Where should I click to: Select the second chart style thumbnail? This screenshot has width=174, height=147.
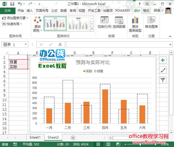point(78,23)
